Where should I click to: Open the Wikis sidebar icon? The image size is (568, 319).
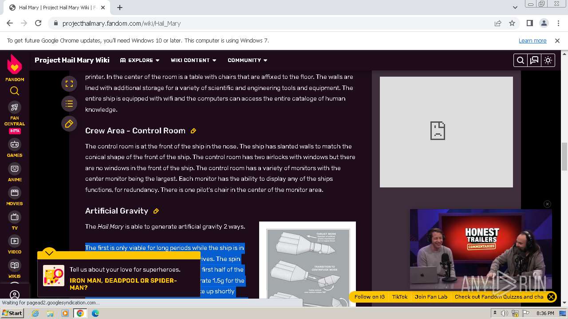click(15, 265)
